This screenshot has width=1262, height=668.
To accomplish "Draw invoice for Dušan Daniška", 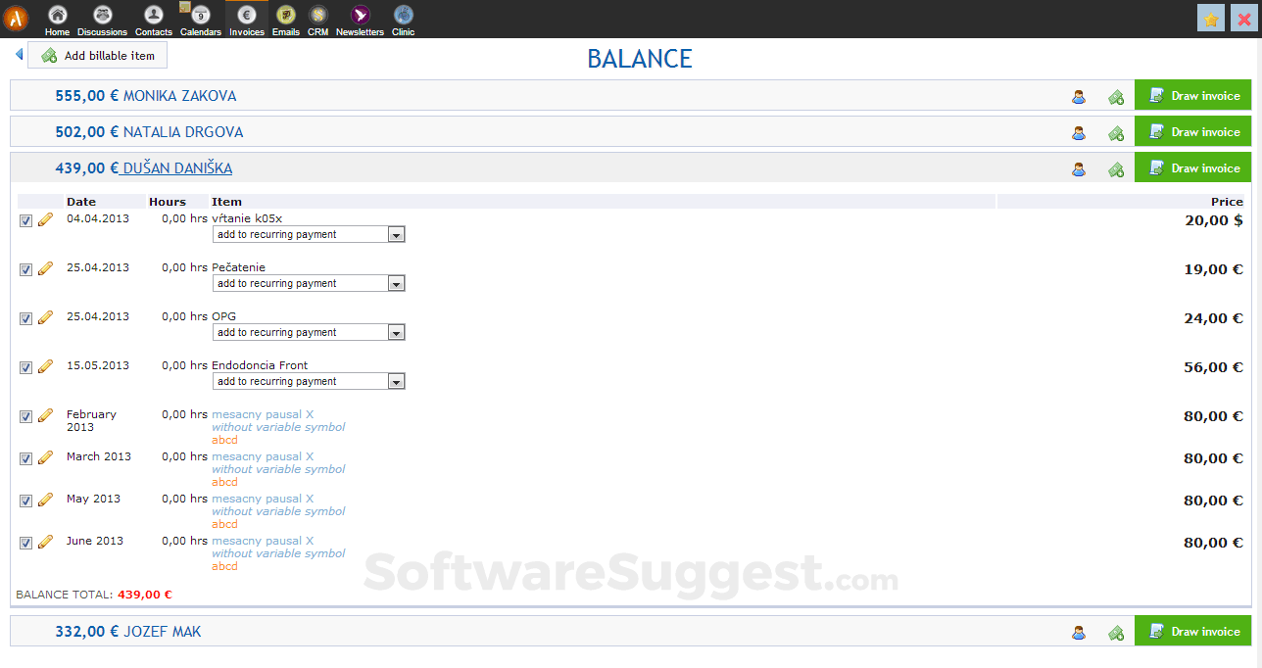I will [1192, 168].
